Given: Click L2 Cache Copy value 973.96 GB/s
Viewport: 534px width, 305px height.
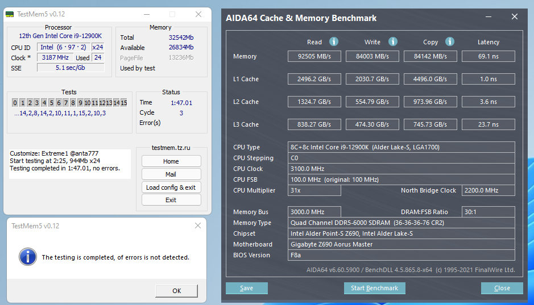Looking at the screenshot, I should [x=430, y=102].
